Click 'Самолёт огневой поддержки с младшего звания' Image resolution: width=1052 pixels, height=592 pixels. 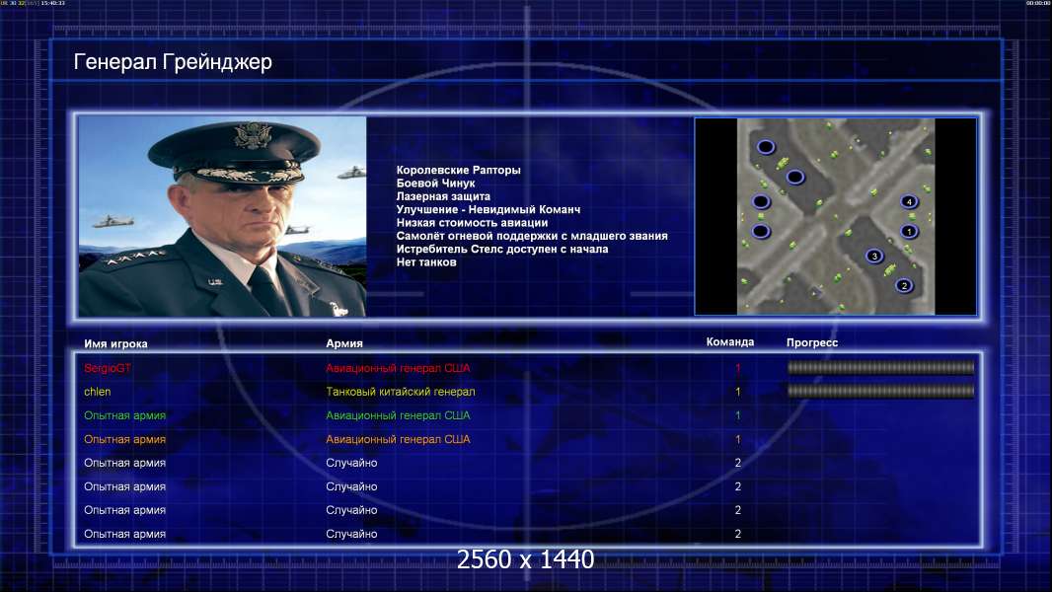point(532,236)
